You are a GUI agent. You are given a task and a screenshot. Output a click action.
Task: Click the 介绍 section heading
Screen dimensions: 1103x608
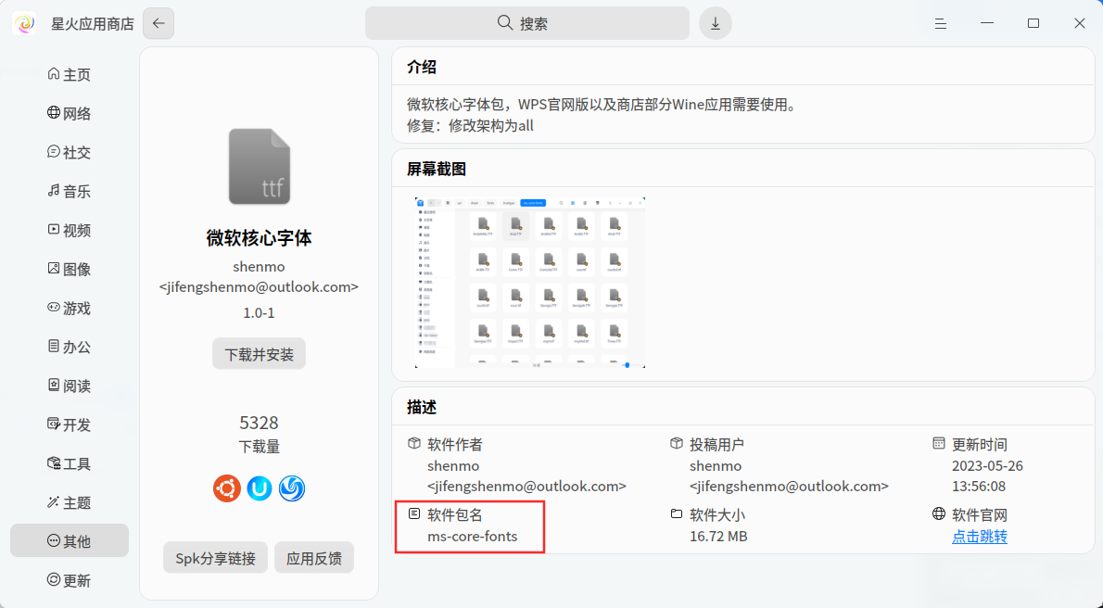pos(422,67)
